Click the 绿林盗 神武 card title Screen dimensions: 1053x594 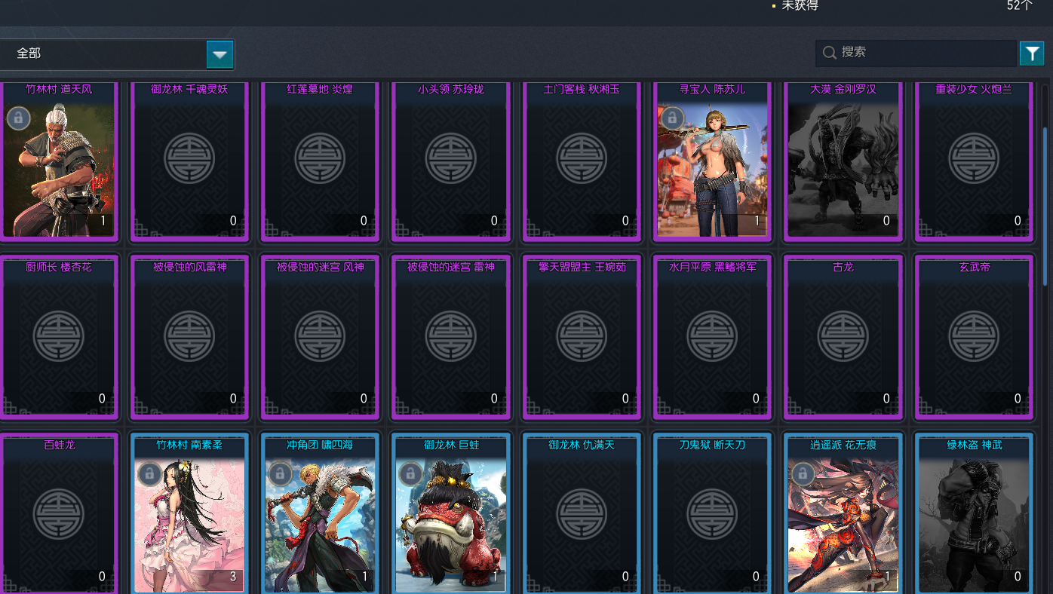[974, 445]
